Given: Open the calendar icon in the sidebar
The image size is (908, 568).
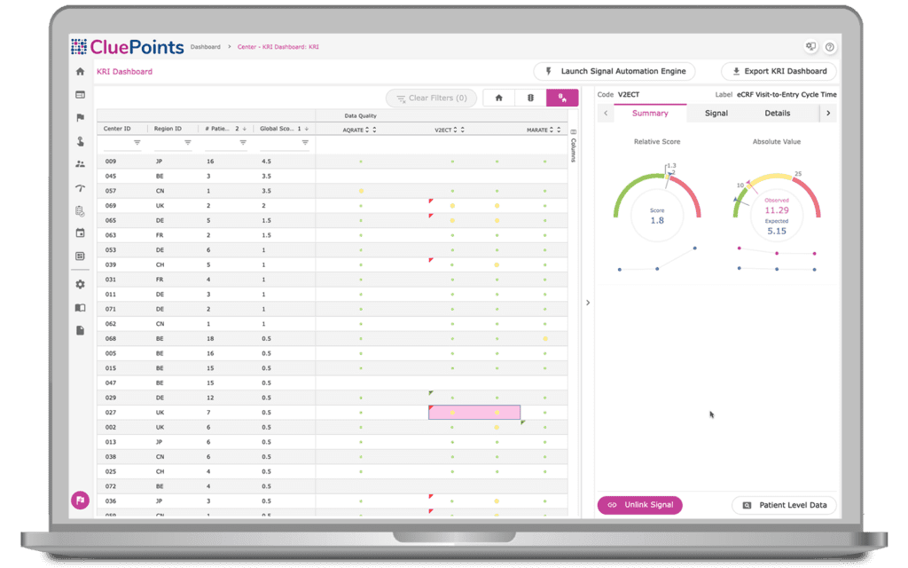Looking at the screenshot, I should click(x=79, y=233).
